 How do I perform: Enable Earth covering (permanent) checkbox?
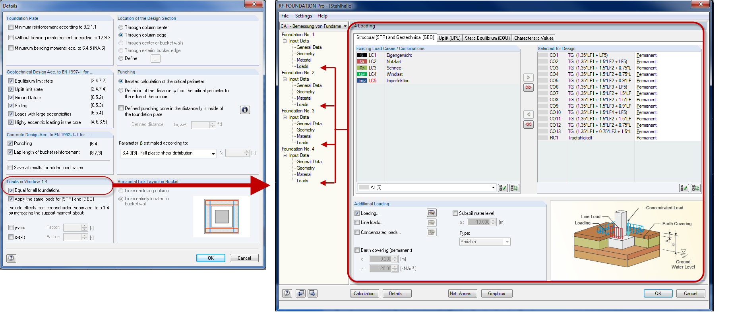[357, 250]
